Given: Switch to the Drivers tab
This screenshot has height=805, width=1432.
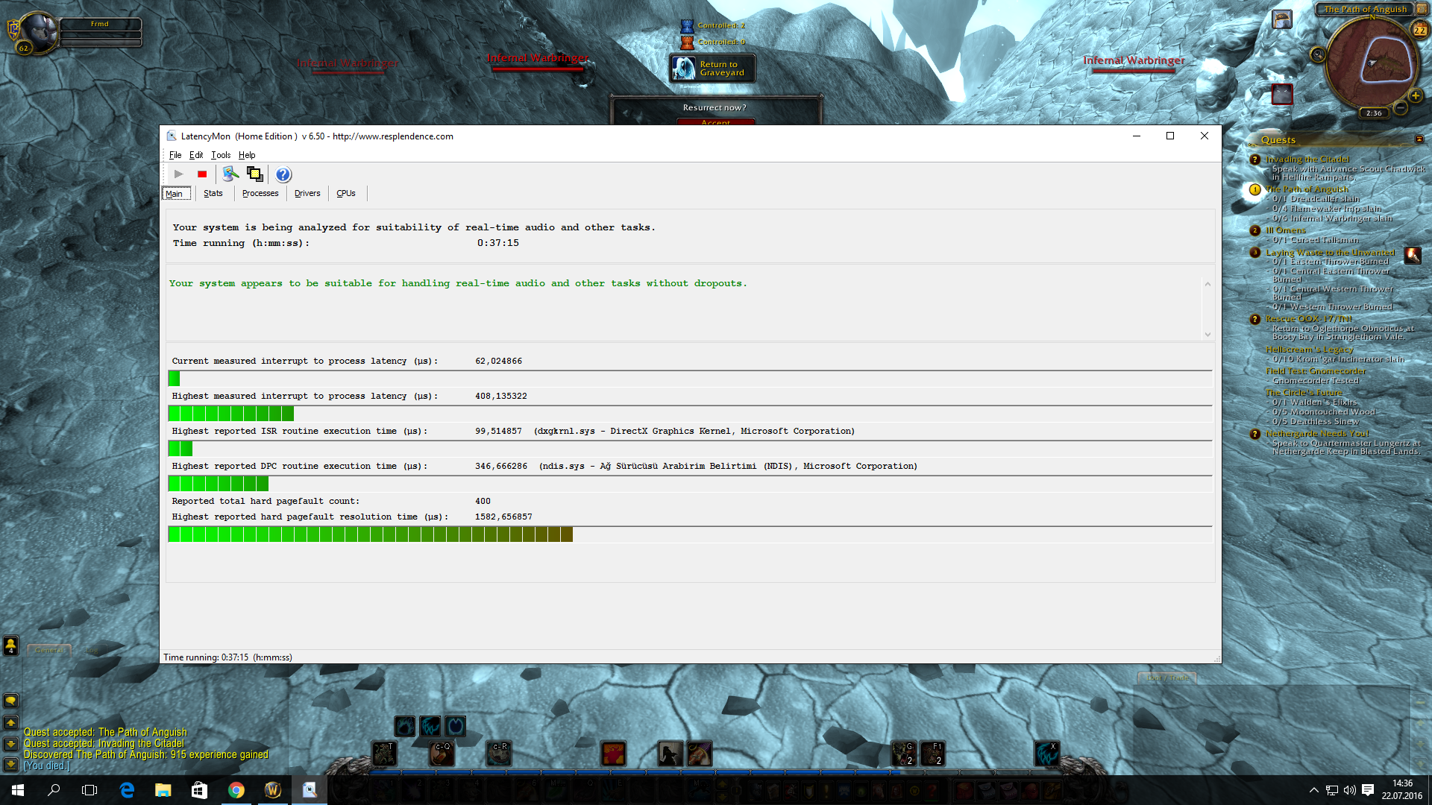Looking at the screenshot, I should (307, 193).
